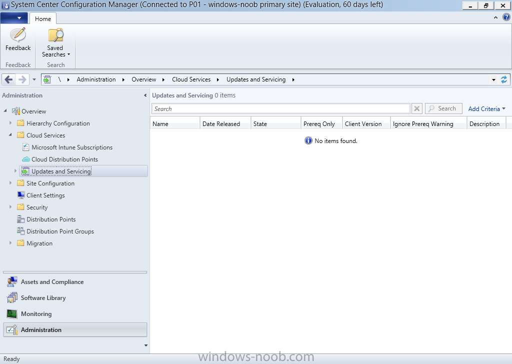Click the Client Version column header

point(366,123)
